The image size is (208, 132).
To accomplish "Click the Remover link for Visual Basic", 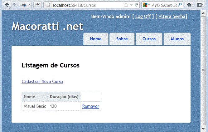I will click(x=91, y=106).
